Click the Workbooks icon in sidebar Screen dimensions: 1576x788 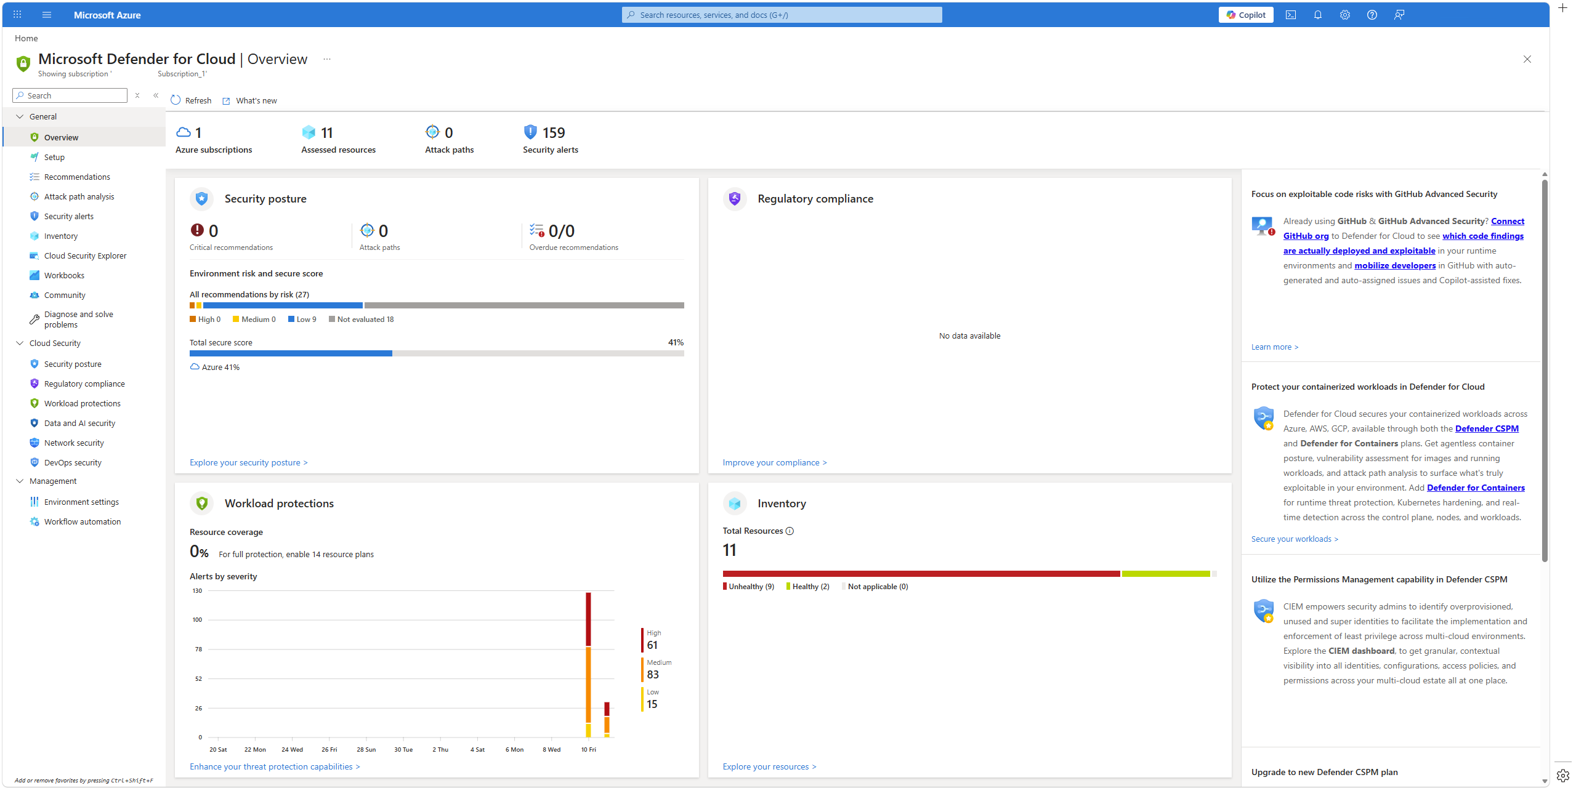34,275
